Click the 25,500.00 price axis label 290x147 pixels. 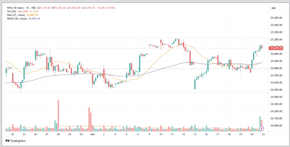pos(276,18)
